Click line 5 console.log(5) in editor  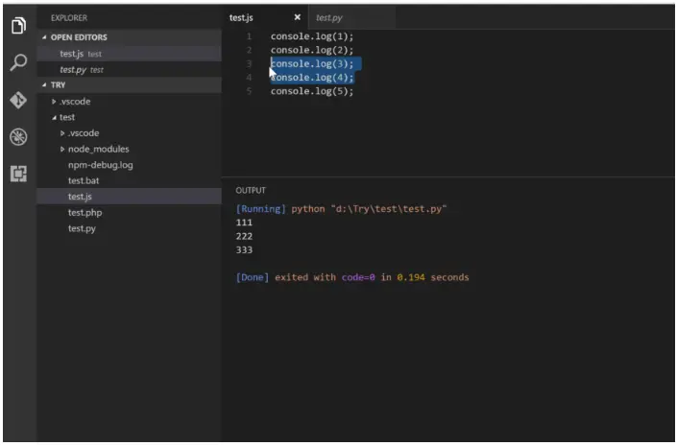pyautogui.click(x=312, y=91)
